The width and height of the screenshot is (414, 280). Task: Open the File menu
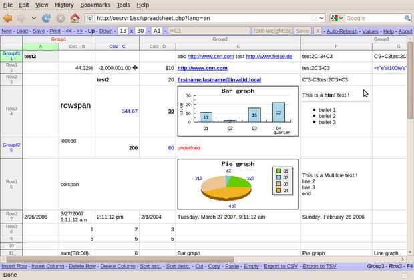pyautogui.click(x=7, y=5)
